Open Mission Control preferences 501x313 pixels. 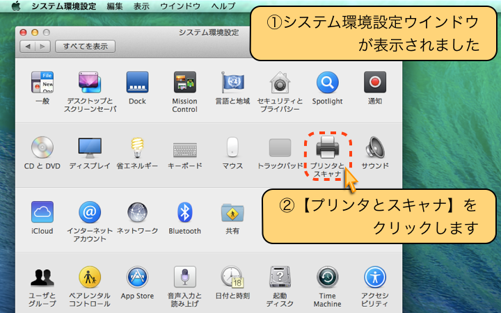point(184,82)
